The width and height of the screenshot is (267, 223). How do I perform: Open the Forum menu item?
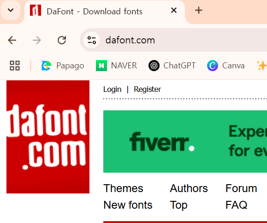pos(241,188)
